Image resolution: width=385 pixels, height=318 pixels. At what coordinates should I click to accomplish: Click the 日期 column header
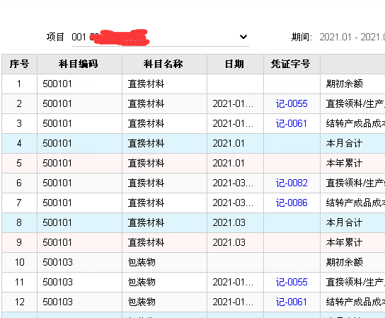(235, 64)
